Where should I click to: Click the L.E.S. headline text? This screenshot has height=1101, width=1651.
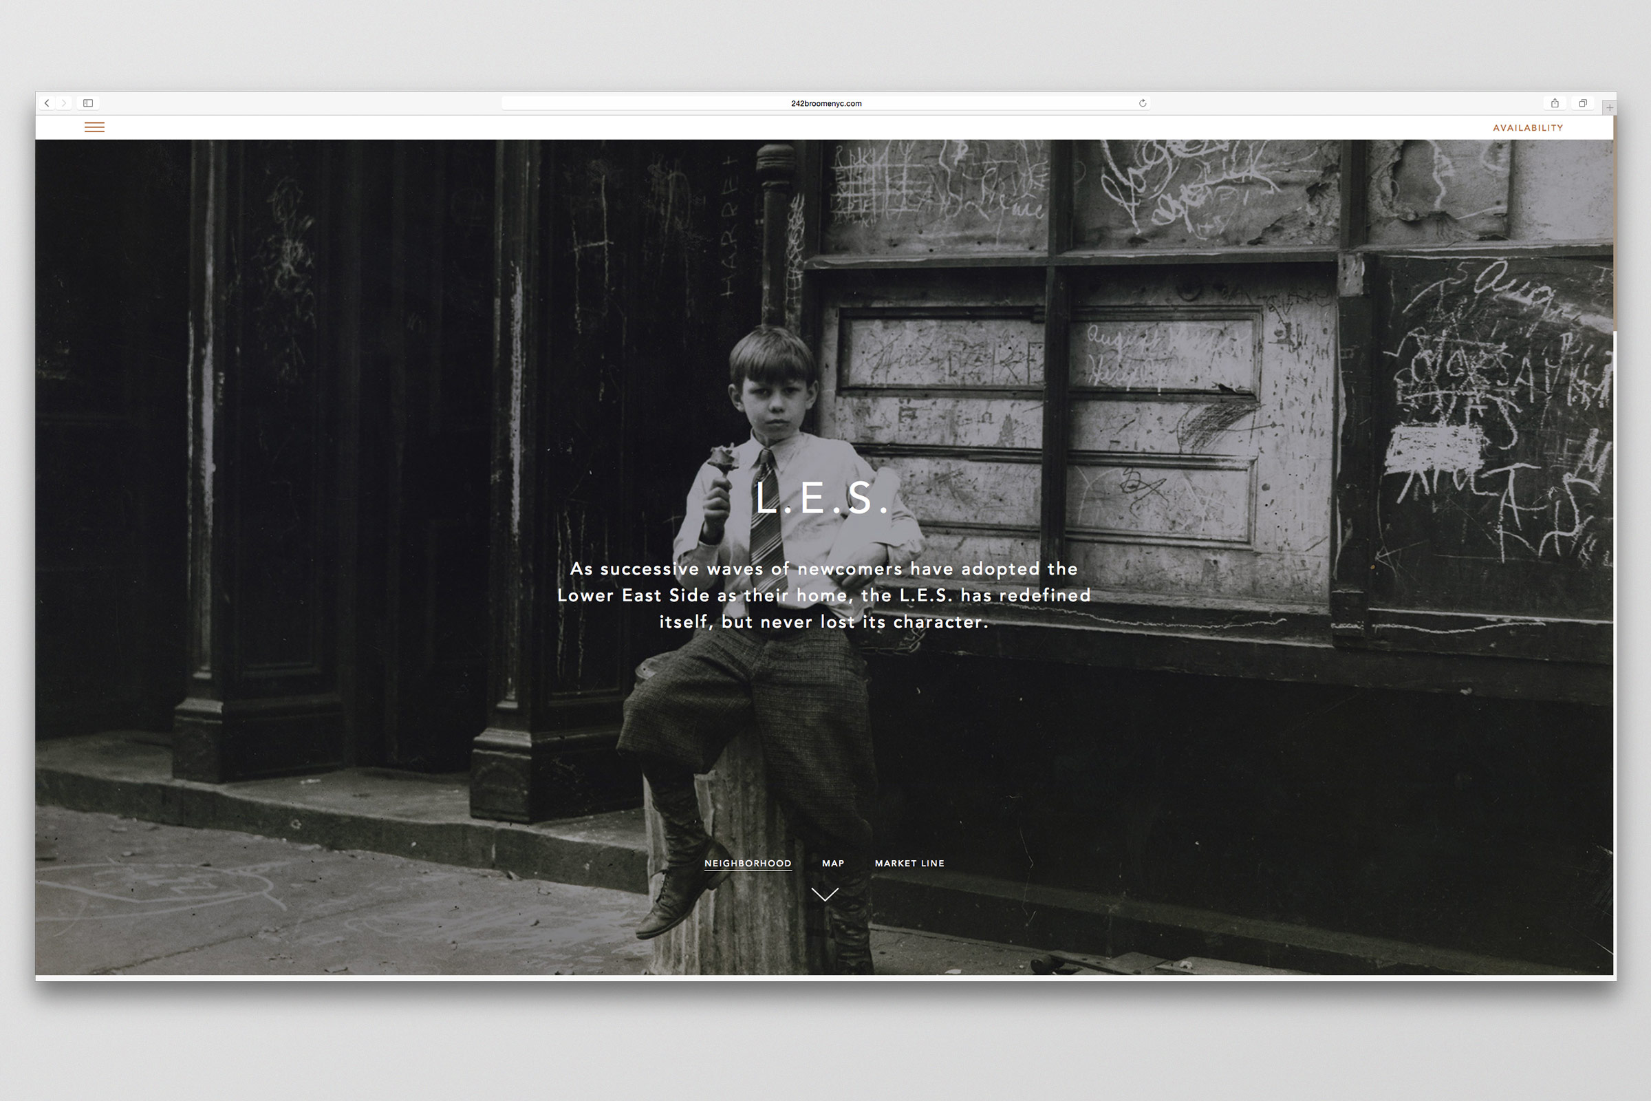coord(823,498)
